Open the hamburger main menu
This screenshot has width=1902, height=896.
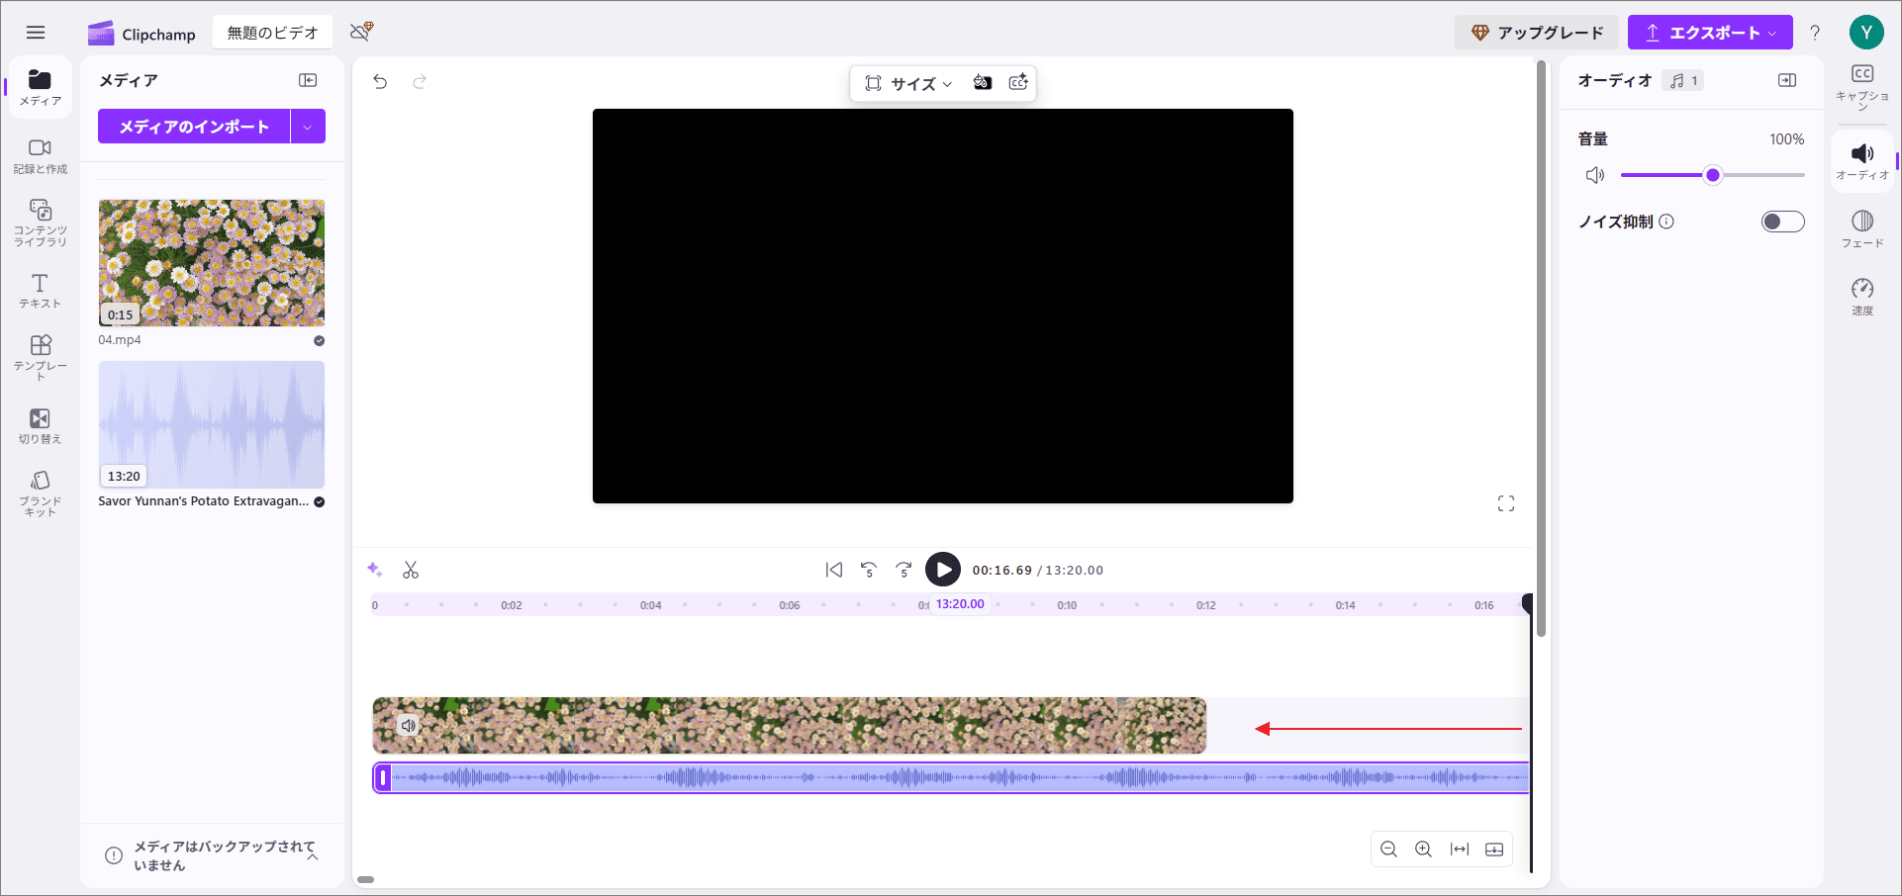[36, 33]
